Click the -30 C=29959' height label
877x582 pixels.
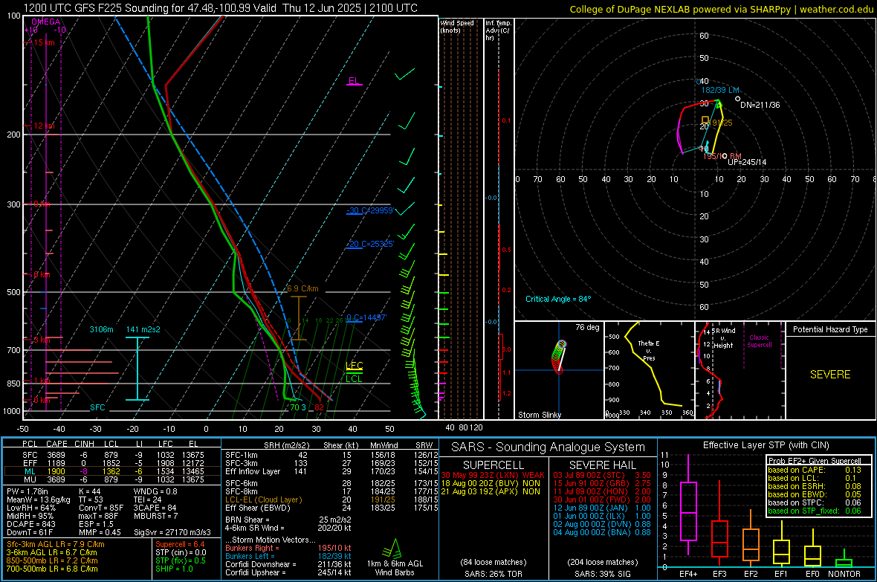pos(370,210)
